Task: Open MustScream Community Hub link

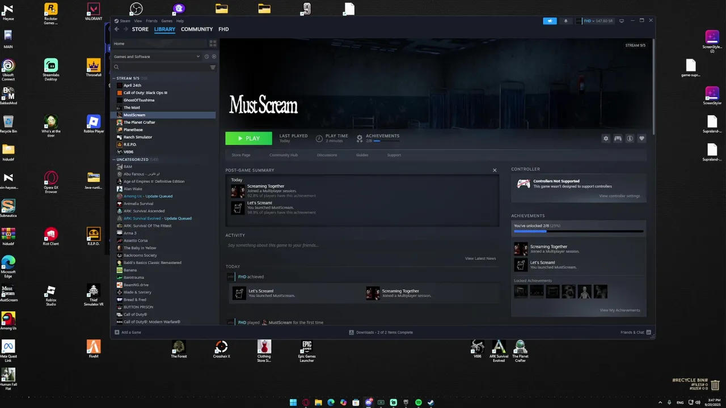Action: coord(284,155)
